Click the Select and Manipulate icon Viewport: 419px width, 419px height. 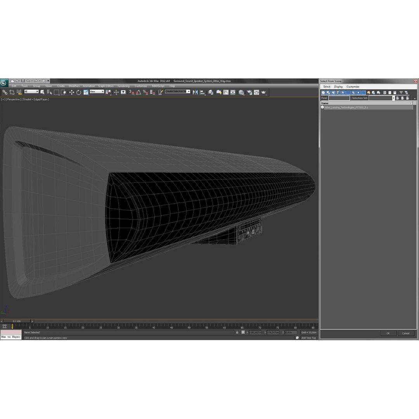(x=116, y=92)
